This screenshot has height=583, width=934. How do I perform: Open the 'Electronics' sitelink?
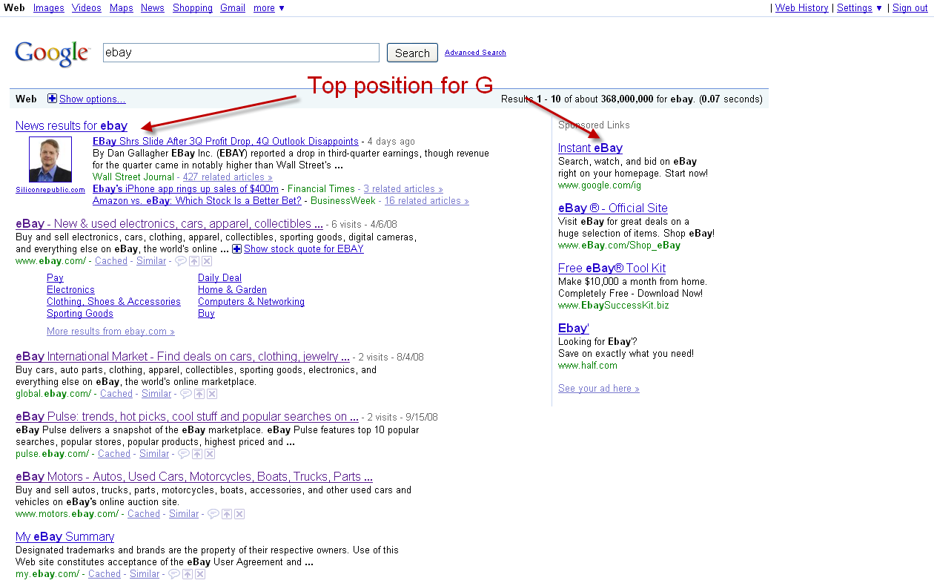coord(70,290)
